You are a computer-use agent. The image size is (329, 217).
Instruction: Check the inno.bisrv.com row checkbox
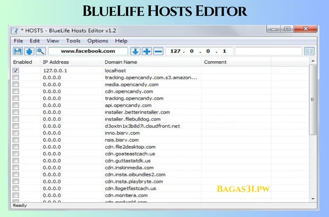pos(16,133)
